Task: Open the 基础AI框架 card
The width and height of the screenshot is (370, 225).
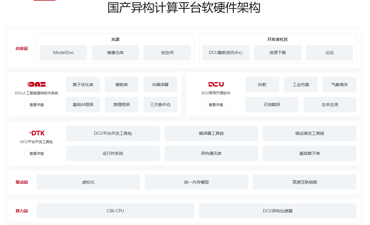Action: (83, 105)
